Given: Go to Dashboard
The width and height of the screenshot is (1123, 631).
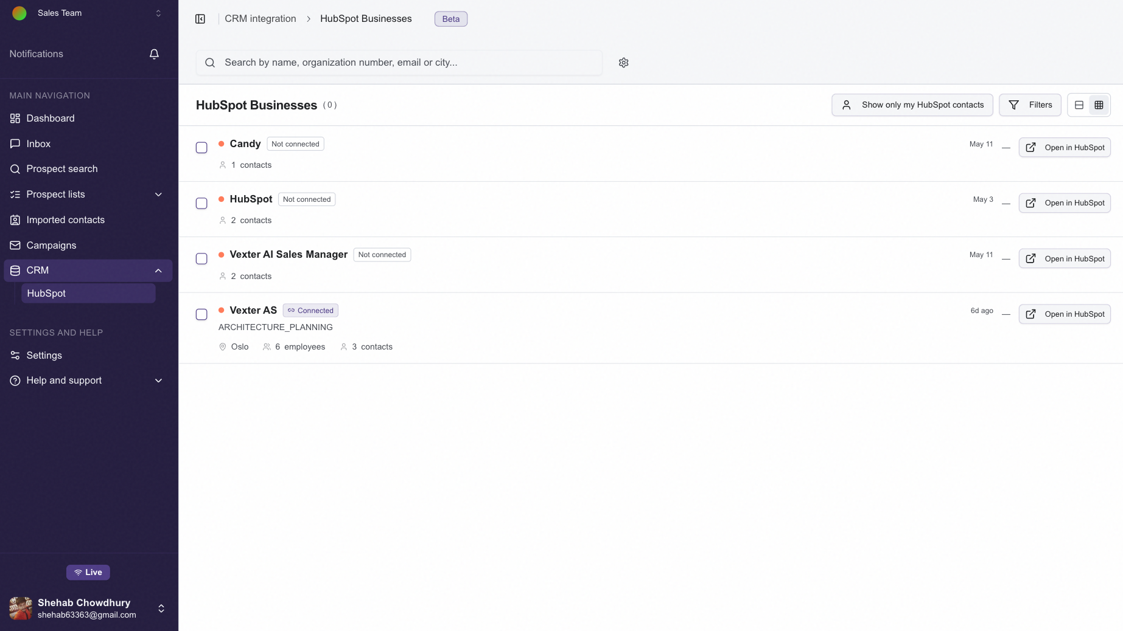Looking at the screenshot, I should (x=88, y=119).
